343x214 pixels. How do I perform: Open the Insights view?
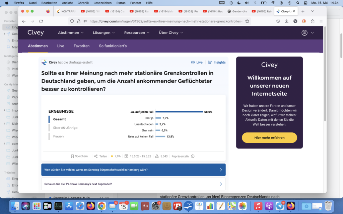click(217, 62)
